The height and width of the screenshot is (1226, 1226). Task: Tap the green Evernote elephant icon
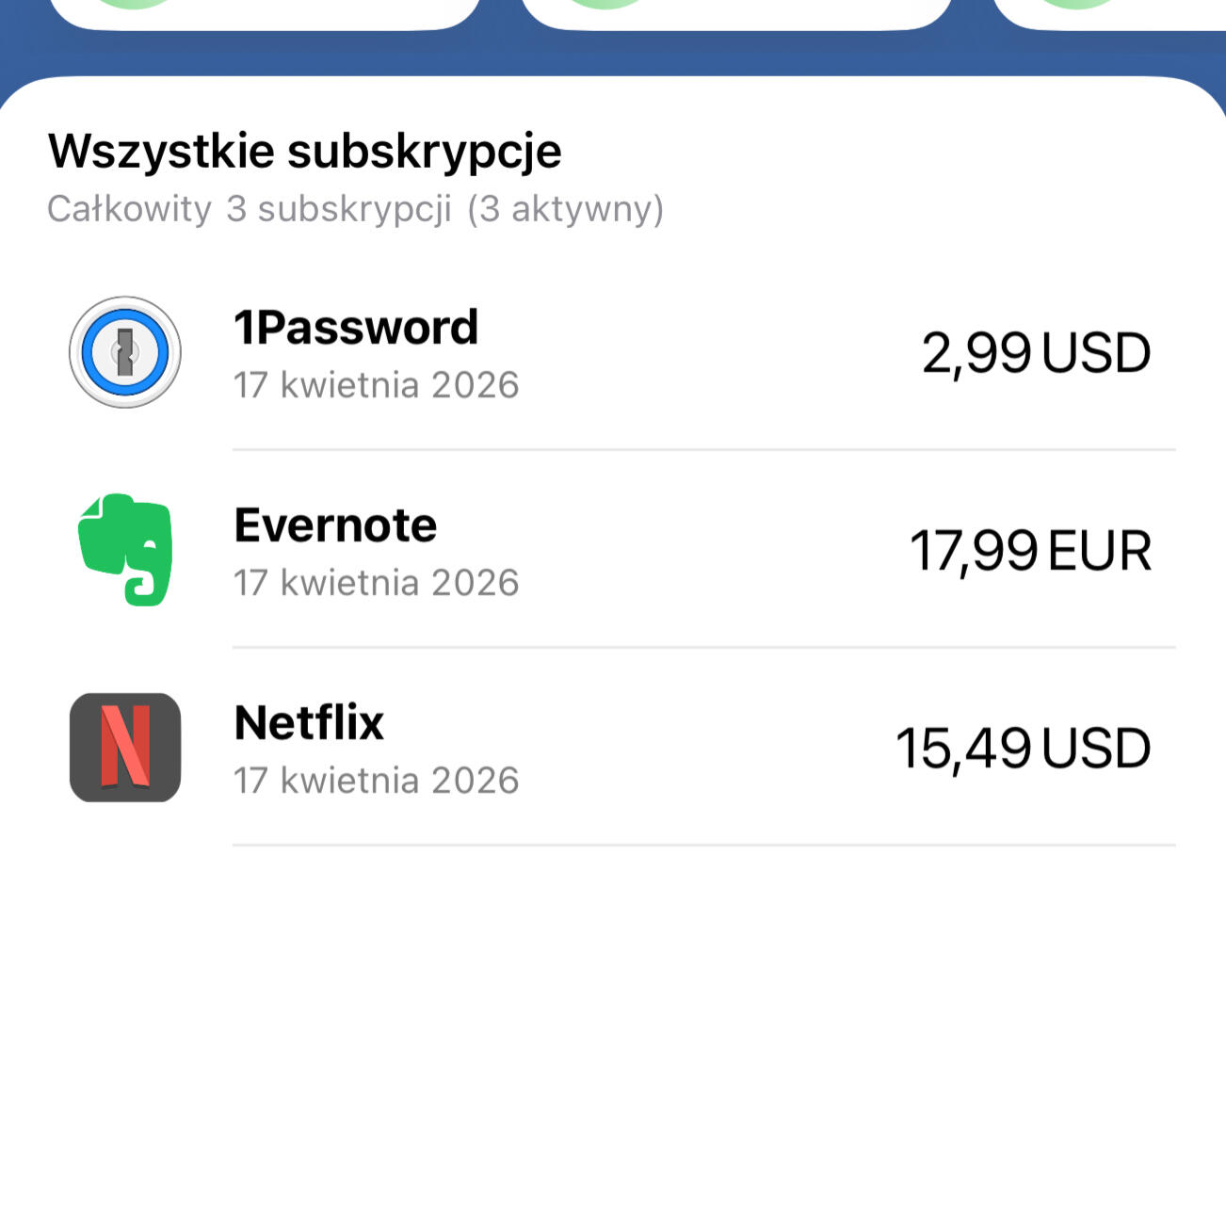[125, 550]
